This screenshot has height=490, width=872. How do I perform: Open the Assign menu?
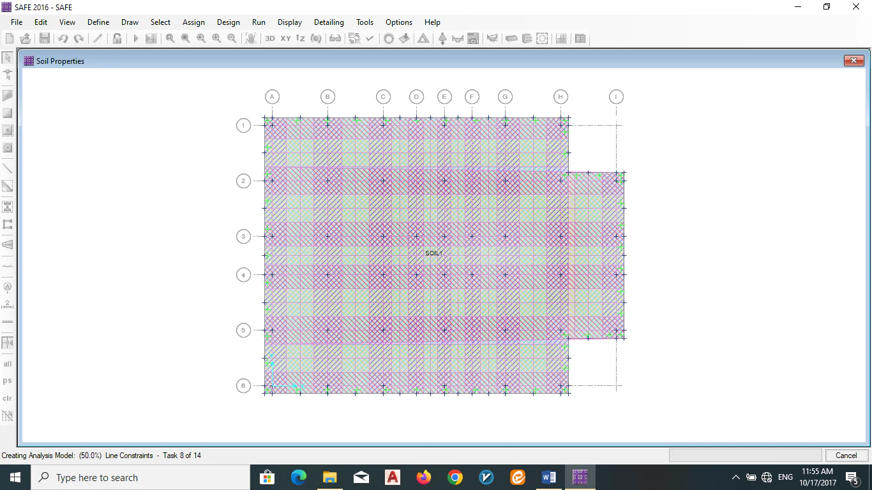[193, 22]
